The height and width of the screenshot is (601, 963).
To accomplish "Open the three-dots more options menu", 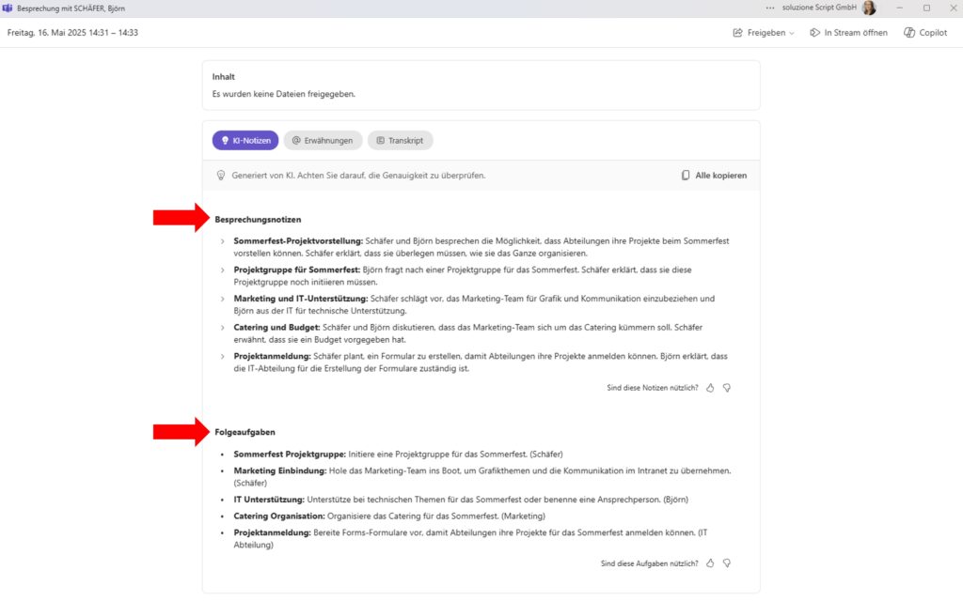I will pyautogui.click(x=771, y=8).
